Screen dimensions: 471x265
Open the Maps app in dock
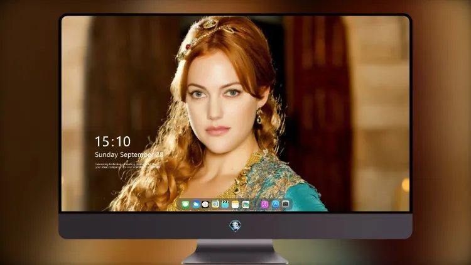click(215, 204)
